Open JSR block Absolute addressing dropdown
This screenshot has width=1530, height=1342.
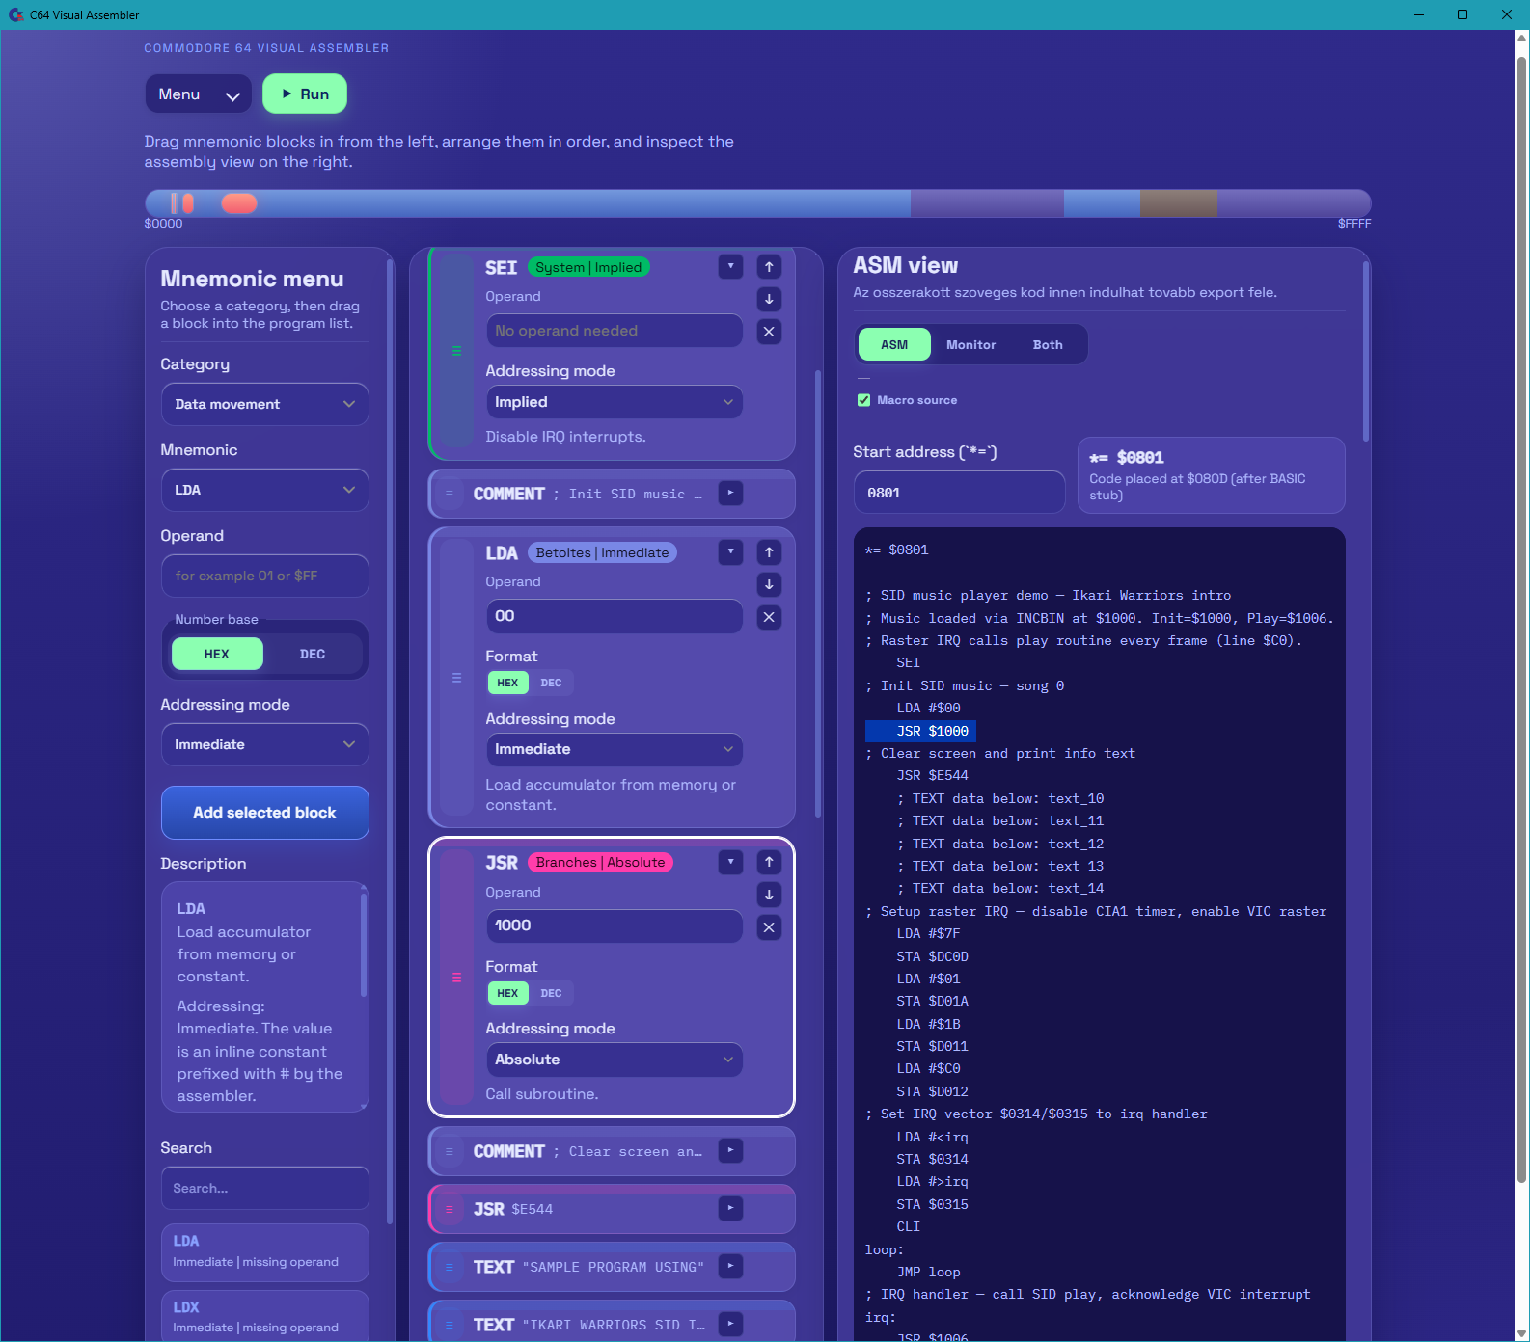(615, 1060)
